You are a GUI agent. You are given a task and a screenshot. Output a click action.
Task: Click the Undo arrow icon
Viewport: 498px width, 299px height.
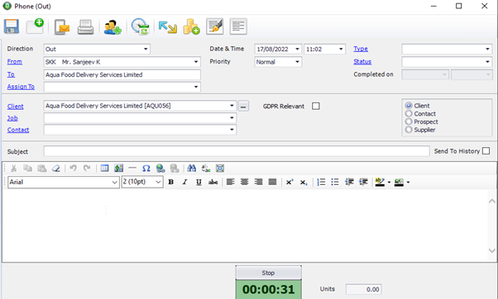73,168
